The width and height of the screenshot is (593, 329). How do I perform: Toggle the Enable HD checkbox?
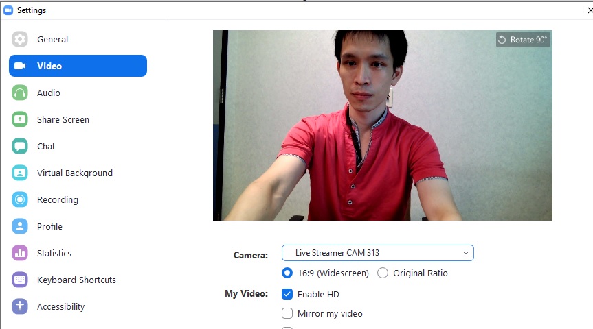287,294
